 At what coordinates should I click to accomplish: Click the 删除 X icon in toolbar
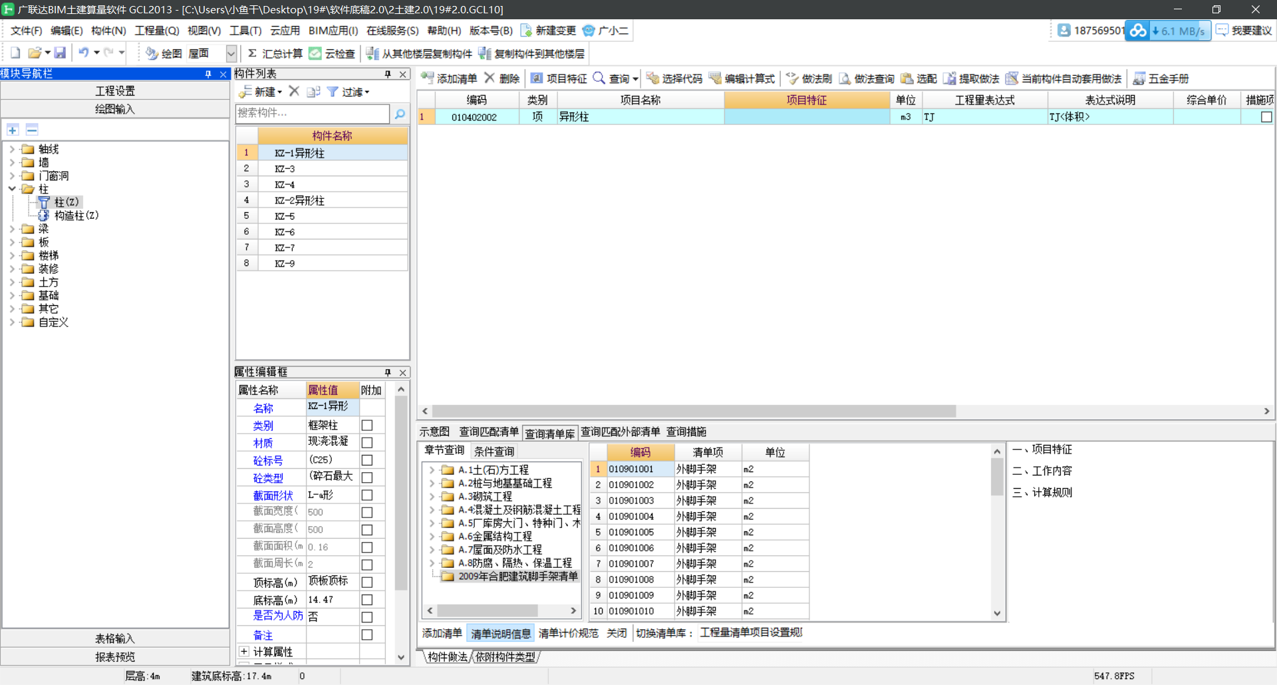pyautogui.click(x=490, y=78)
